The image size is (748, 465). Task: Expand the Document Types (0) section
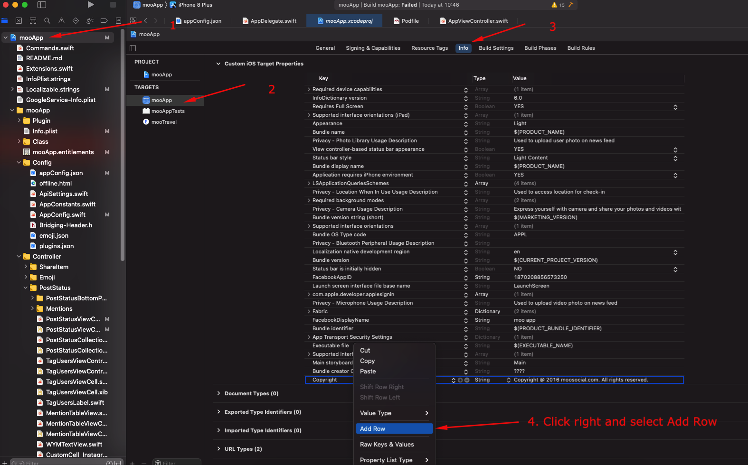pyautogui.click(x=218, y=393)
